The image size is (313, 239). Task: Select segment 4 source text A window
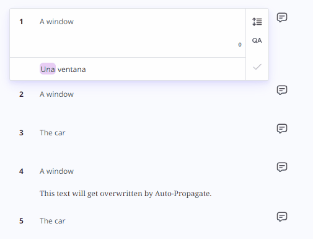point(56,171)
